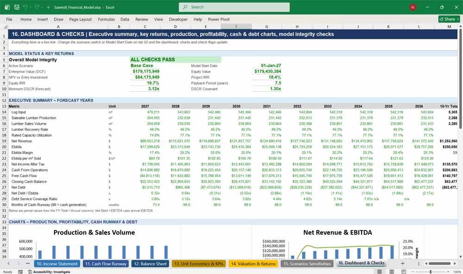Switch to 14. Valuation & Returns sheet
This screenshot has height=274, width=463.
(x=253, y=264)
